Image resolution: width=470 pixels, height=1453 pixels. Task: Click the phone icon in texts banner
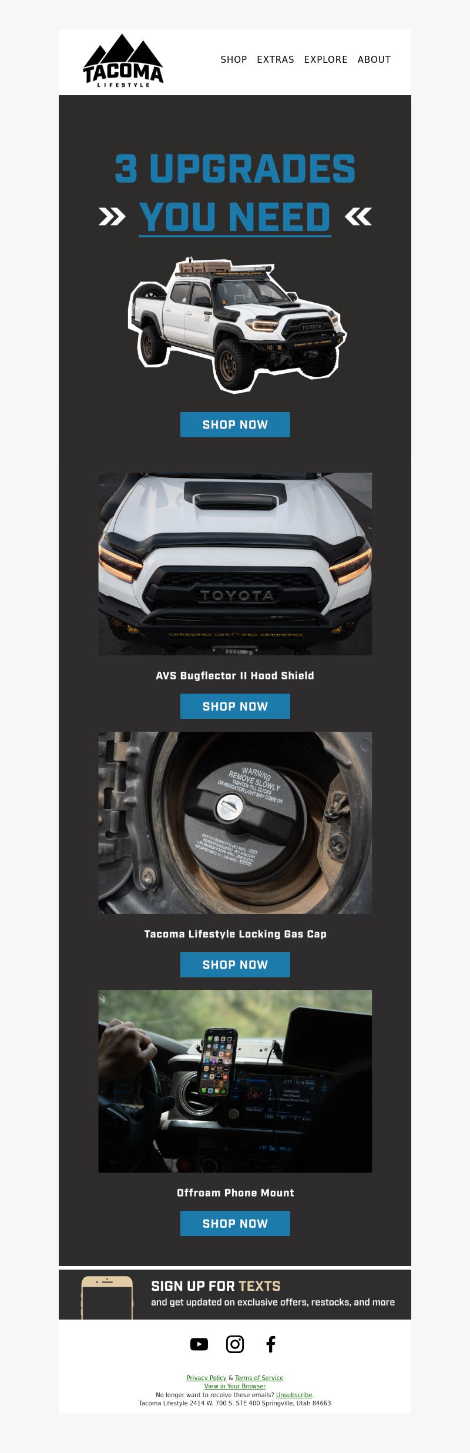(107, 1297)
